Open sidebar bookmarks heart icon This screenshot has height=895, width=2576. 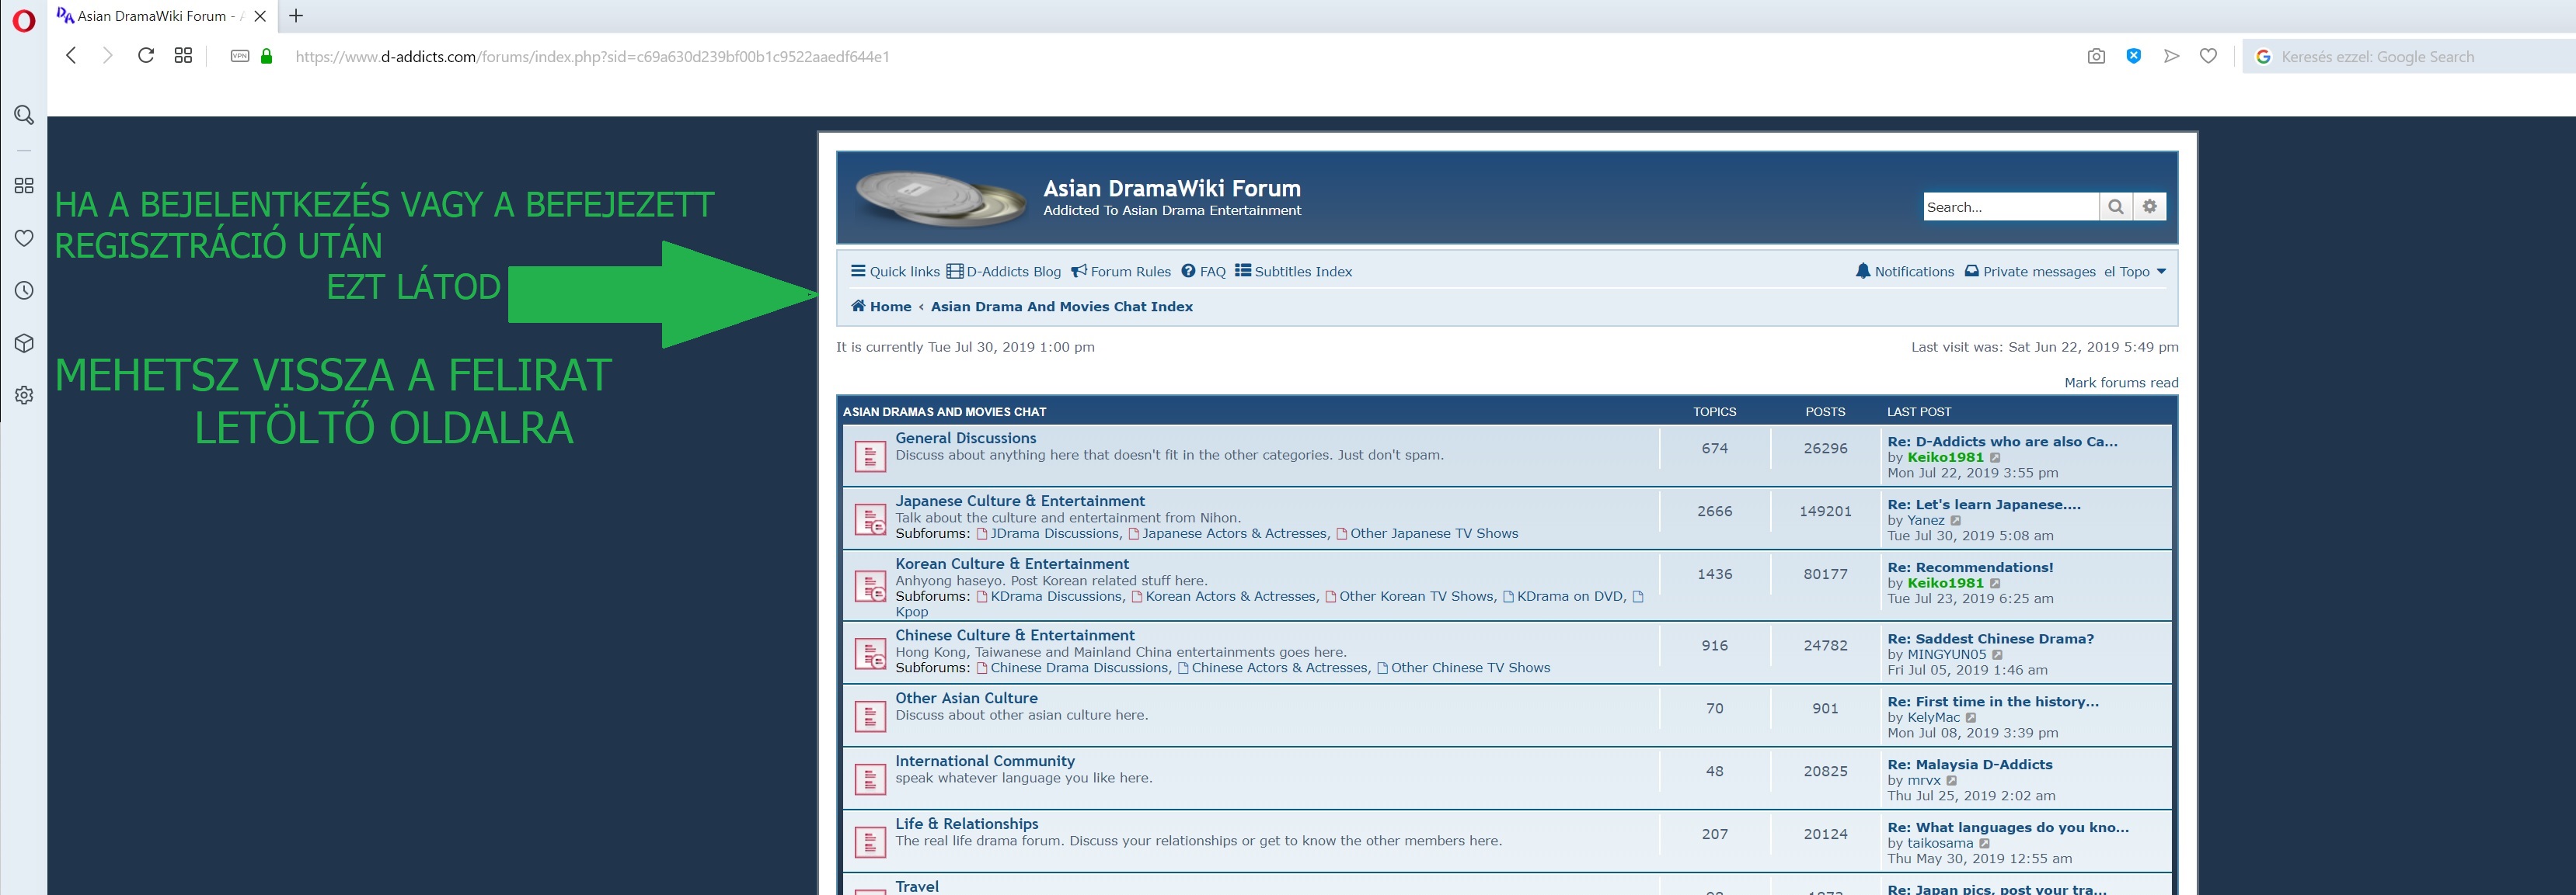point(24,238)
